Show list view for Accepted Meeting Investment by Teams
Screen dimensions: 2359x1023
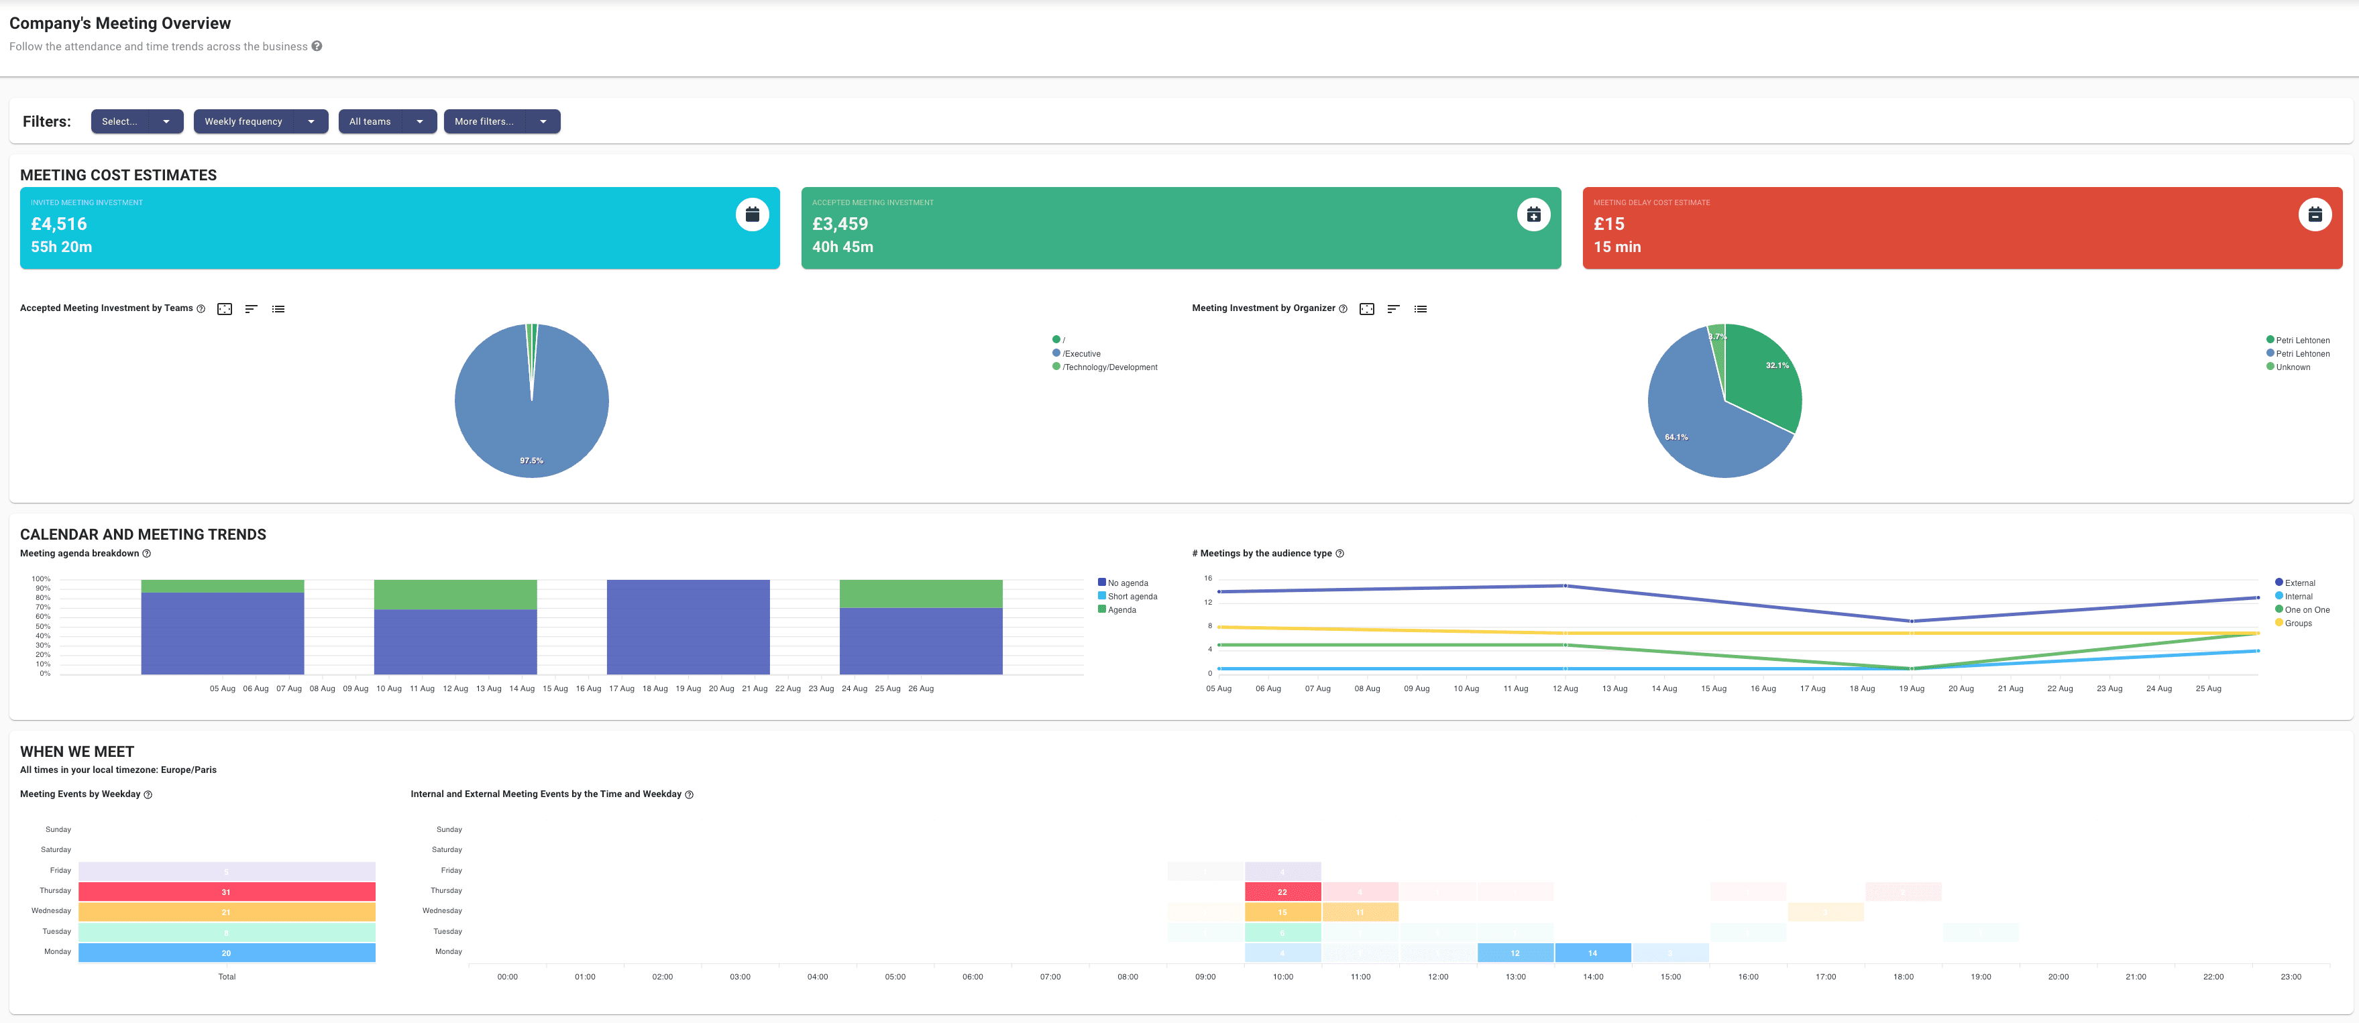[x=278, y=308]
